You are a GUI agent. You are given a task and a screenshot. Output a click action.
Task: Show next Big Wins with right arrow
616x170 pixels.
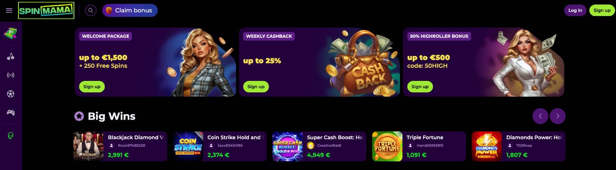coord(558,116)
